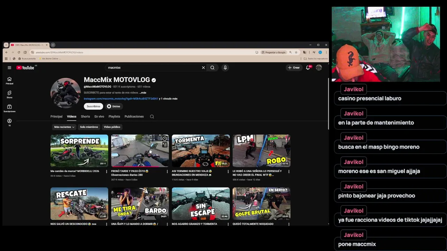The height and width of the screenshot is (251, 447).
Task: Select the Videos channel tab
Action: coord(72,116)
